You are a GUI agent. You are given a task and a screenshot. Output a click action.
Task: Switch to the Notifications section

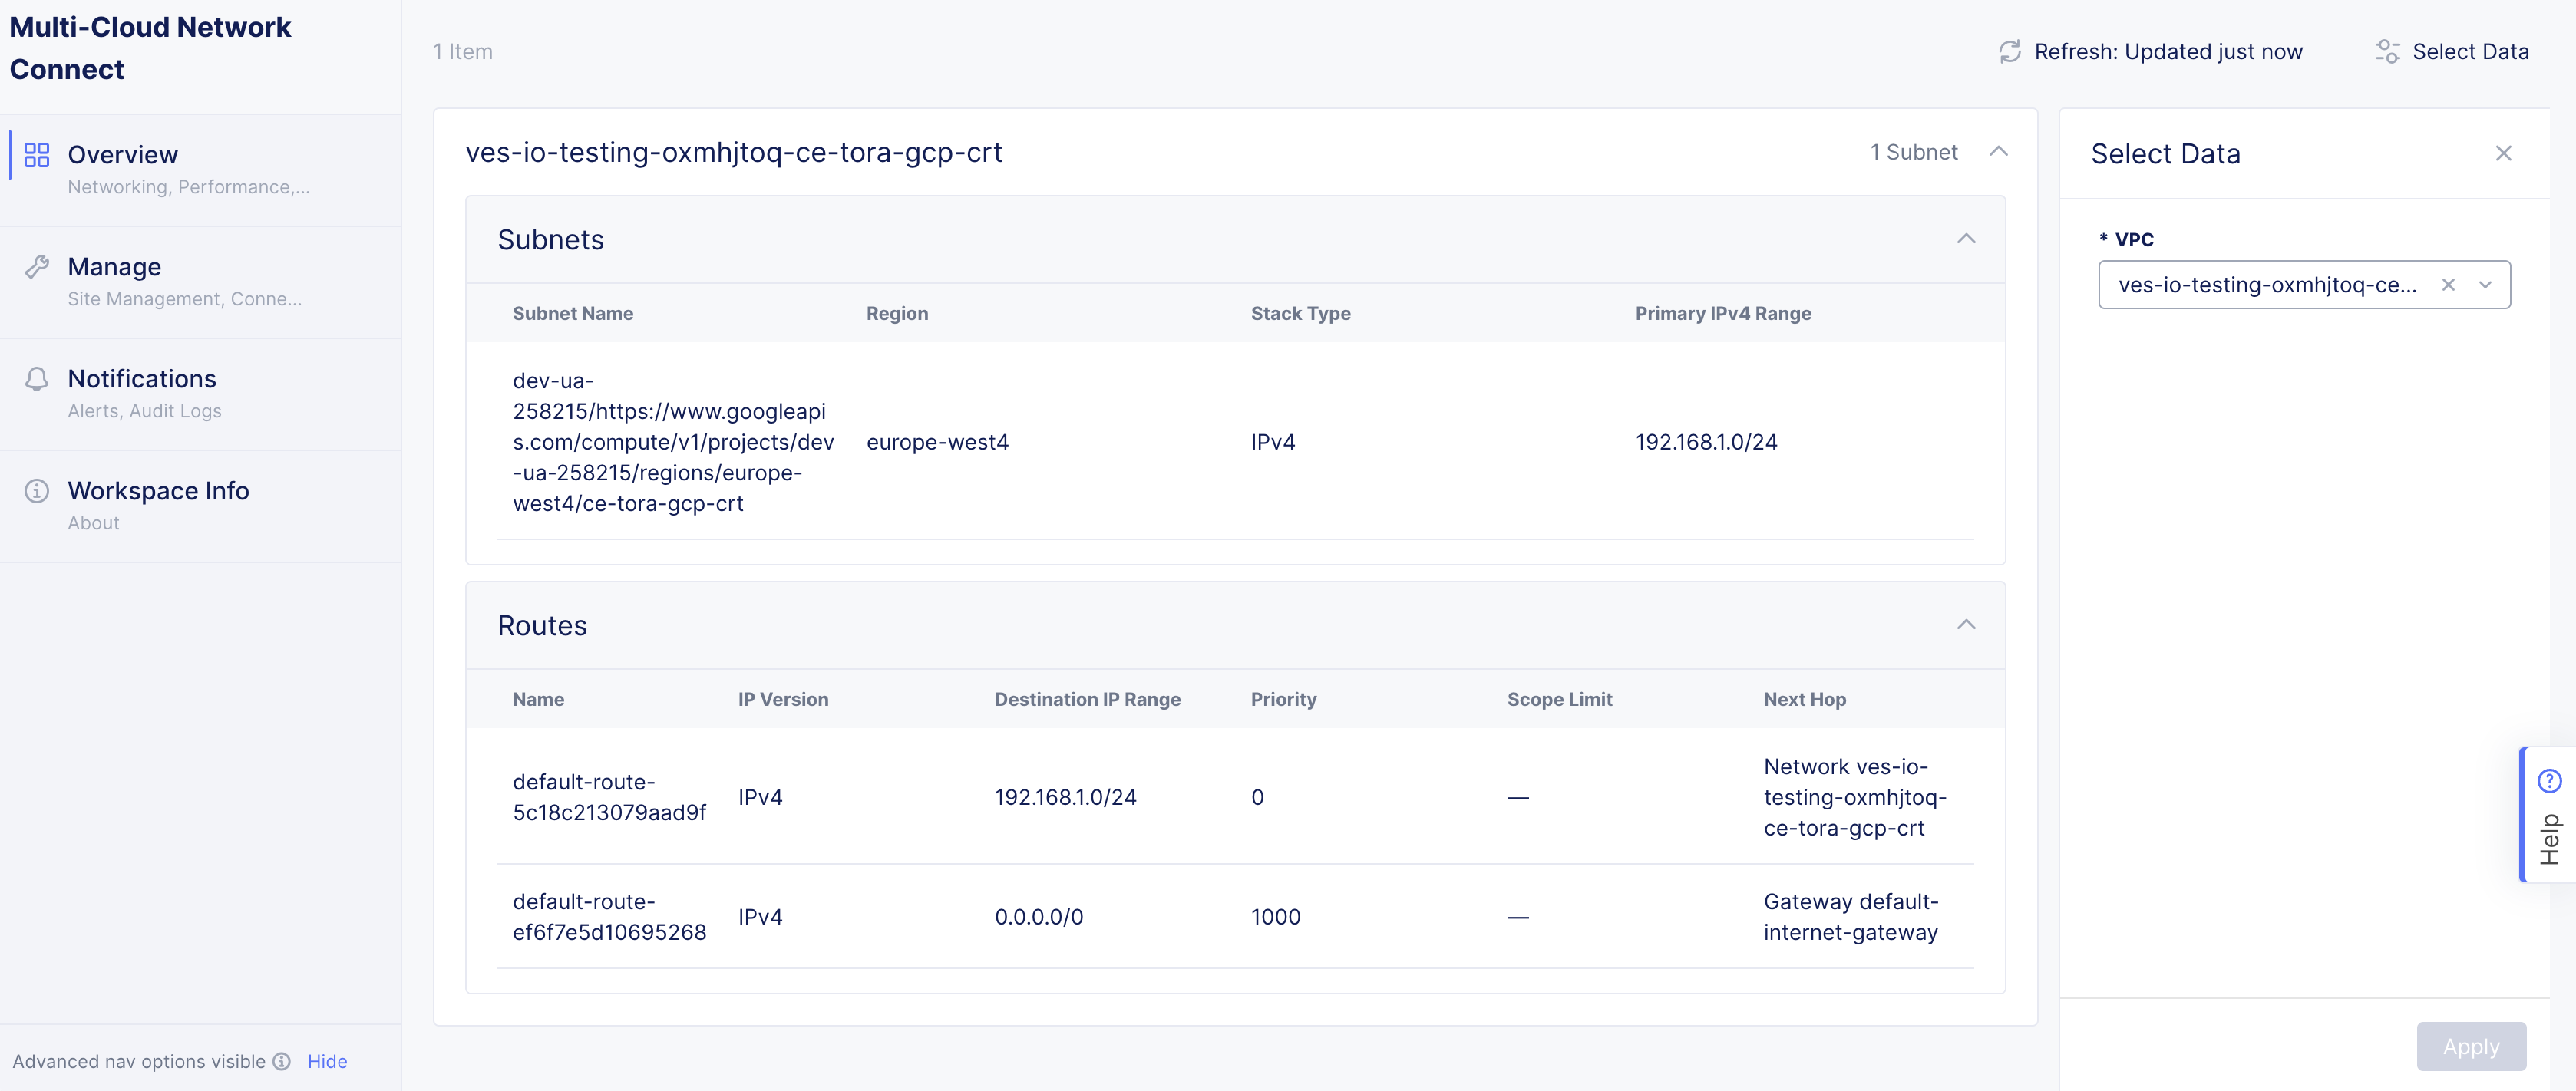click(142, 379)
